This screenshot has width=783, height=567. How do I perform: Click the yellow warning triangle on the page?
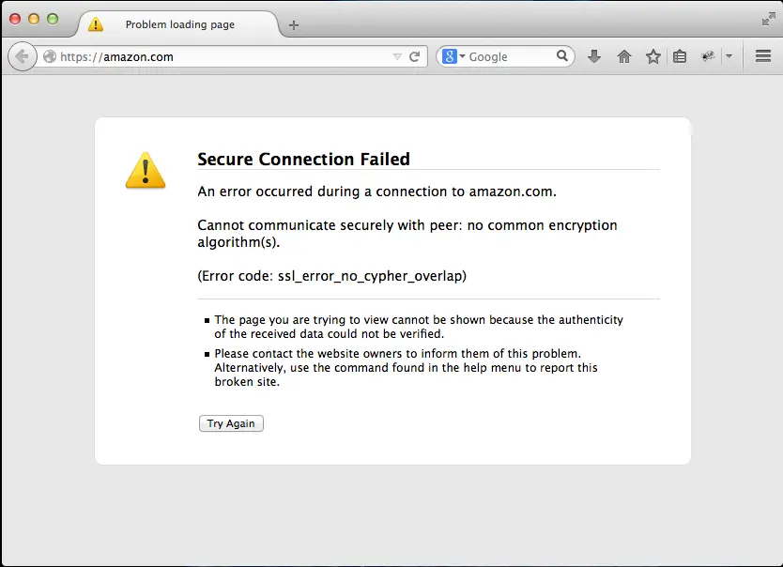(x=145, y=171)
